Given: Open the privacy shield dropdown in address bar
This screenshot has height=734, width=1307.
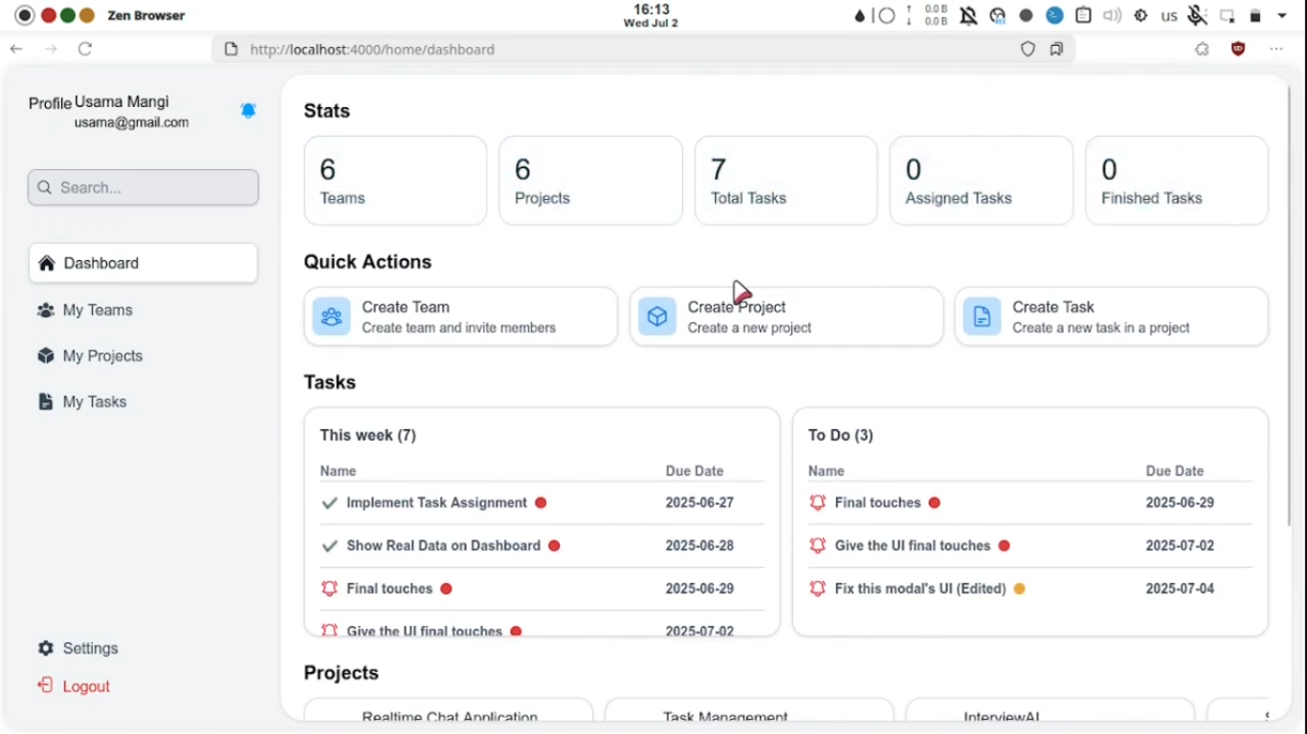Looking at the screenshot, I should (x=1028, y=49).
